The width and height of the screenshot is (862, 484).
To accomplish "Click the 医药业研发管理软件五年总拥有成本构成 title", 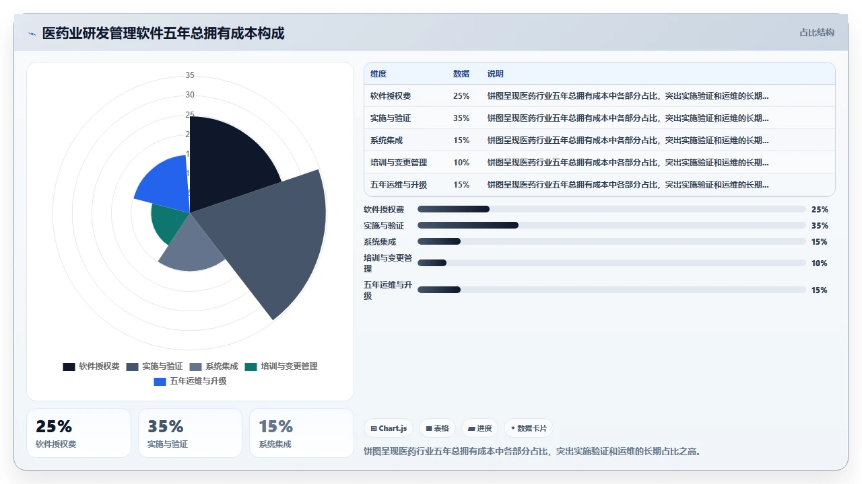I will coord(164,33).
